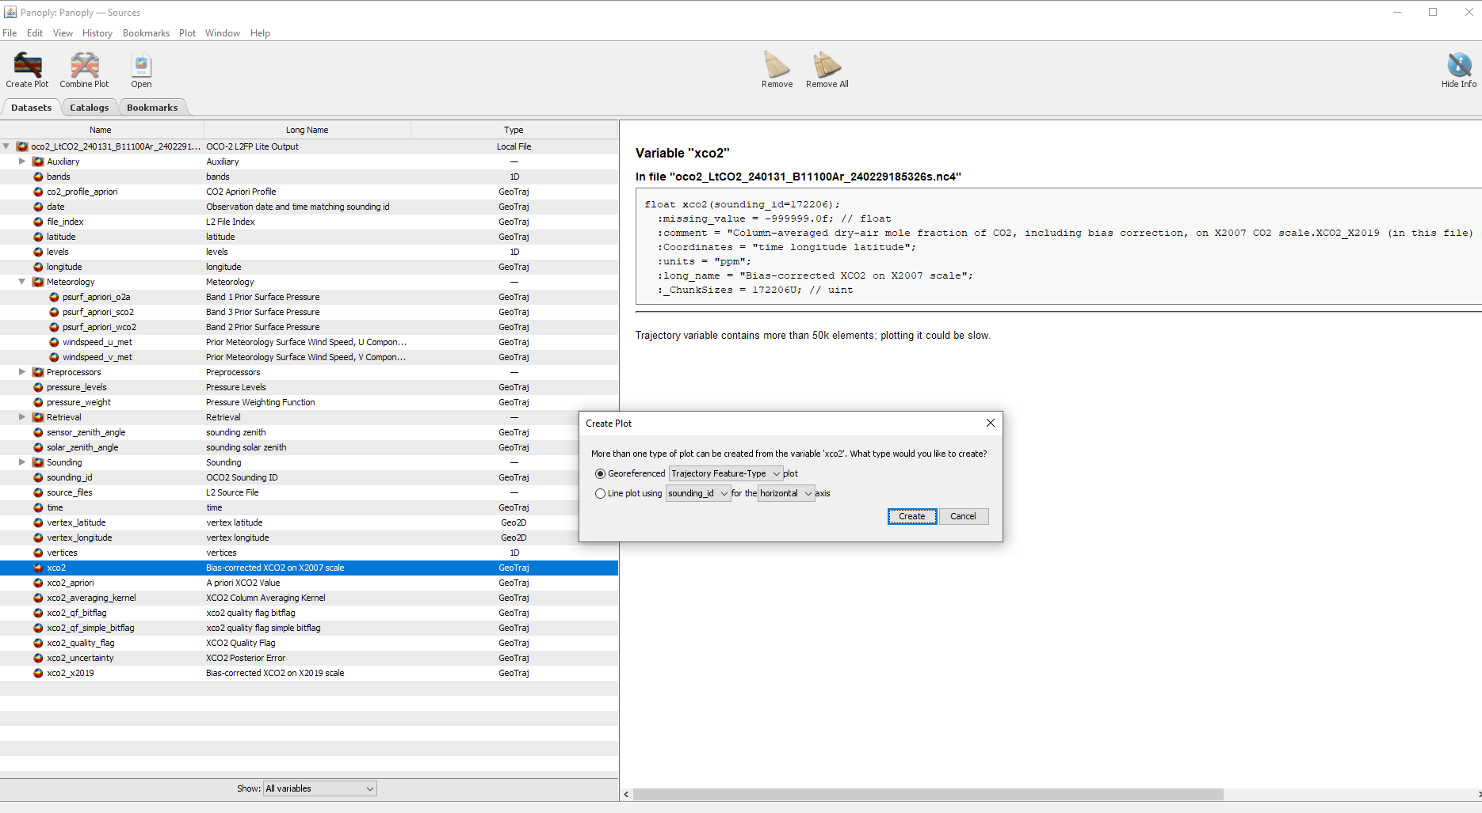The image size is (1482, 813).
Task: Click the info panel horizontal scrollbar thumb
Action: point(928,794)
